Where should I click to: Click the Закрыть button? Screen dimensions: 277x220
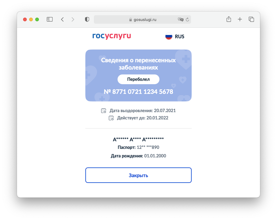pos(138,175)
